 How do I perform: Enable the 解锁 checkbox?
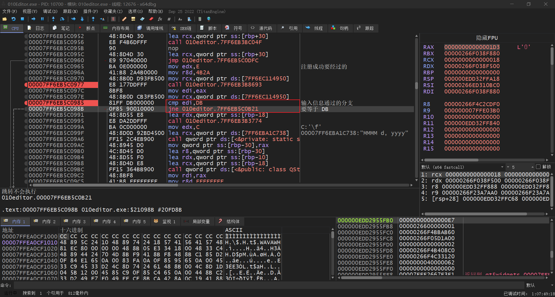(x=538, y=167)
